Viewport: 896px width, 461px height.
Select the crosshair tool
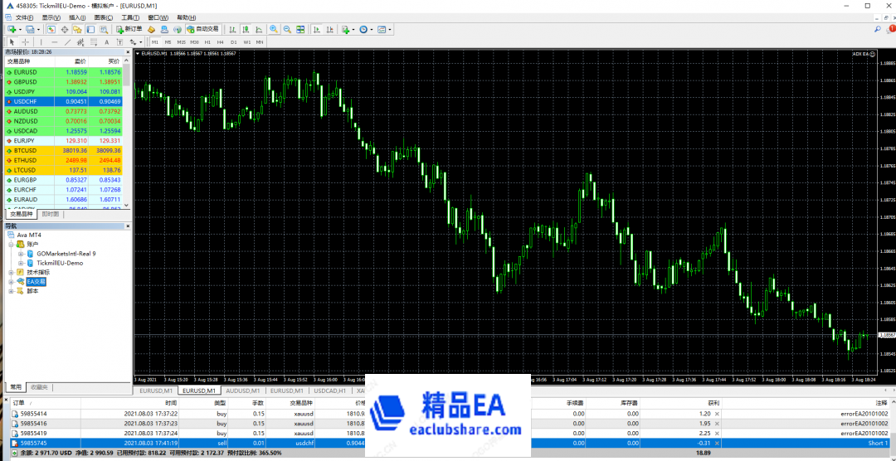pyautogui.click(x=25, y=41)
